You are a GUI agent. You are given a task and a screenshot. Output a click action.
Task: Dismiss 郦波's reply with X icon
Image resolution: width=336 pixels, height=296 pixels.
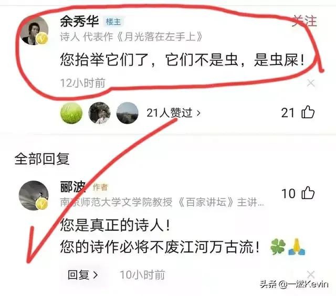(x=311, y=274)
